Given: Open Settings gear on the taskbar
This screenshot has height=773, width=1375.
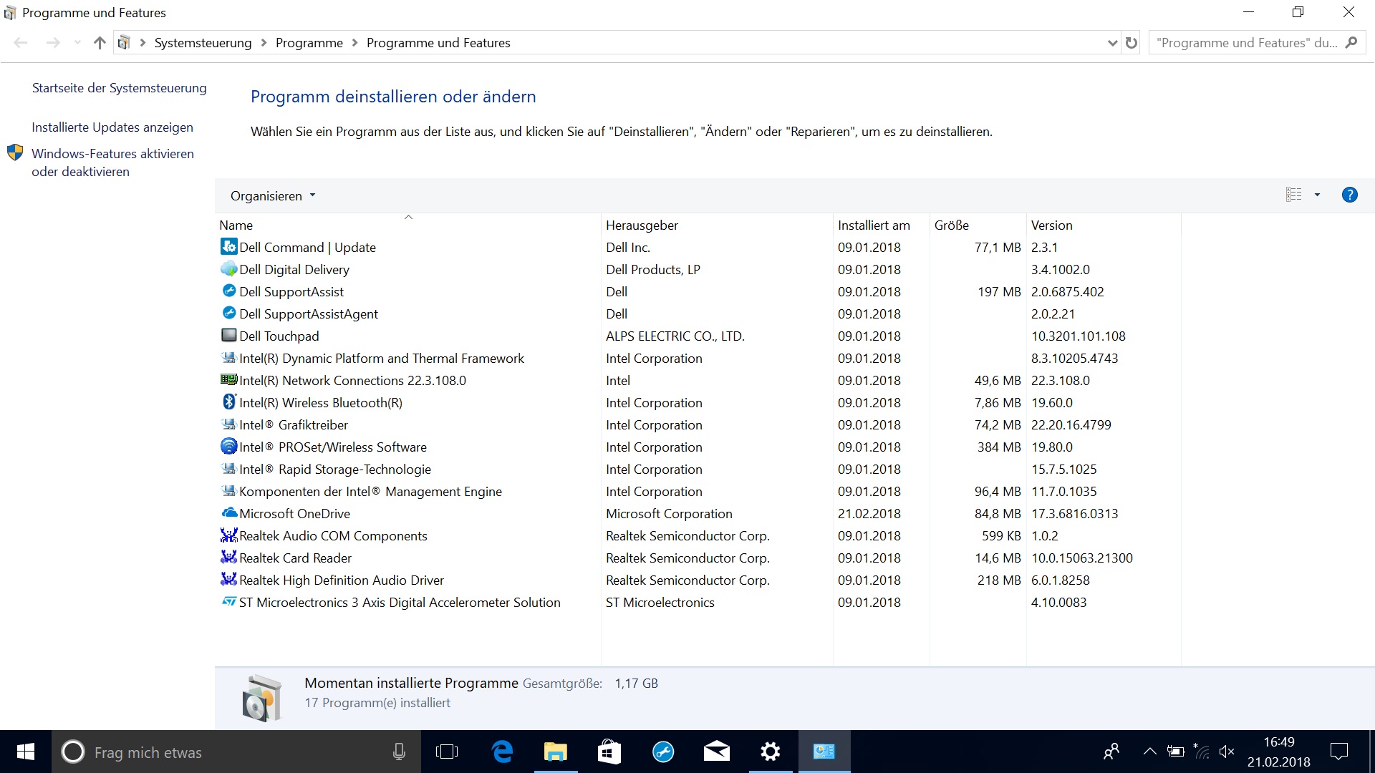Looking at the screenshot, I should 771,752.
